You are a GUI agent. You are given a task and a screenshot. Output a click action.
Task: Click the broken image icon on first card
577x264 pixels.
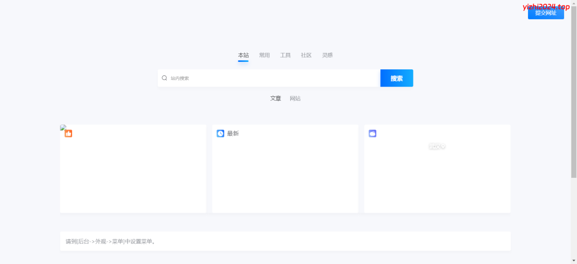coord(63,127)
